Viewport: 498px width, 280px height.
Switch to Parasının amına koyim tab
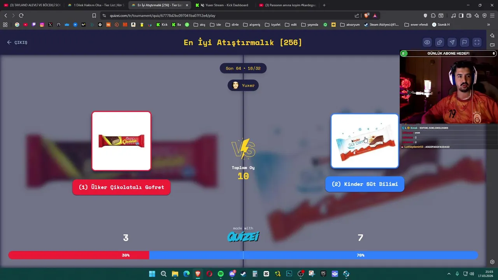point(287,5)
